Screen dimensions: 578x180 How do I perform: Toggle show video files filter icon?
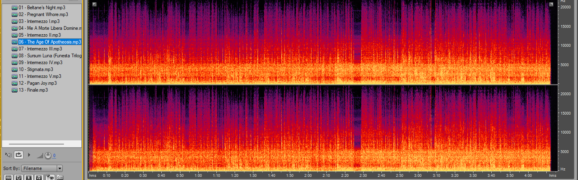(x=29, y=177)
